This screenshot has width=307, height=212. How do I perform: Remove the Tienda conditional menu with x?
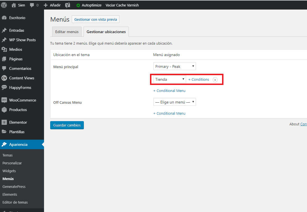(215, 80)
